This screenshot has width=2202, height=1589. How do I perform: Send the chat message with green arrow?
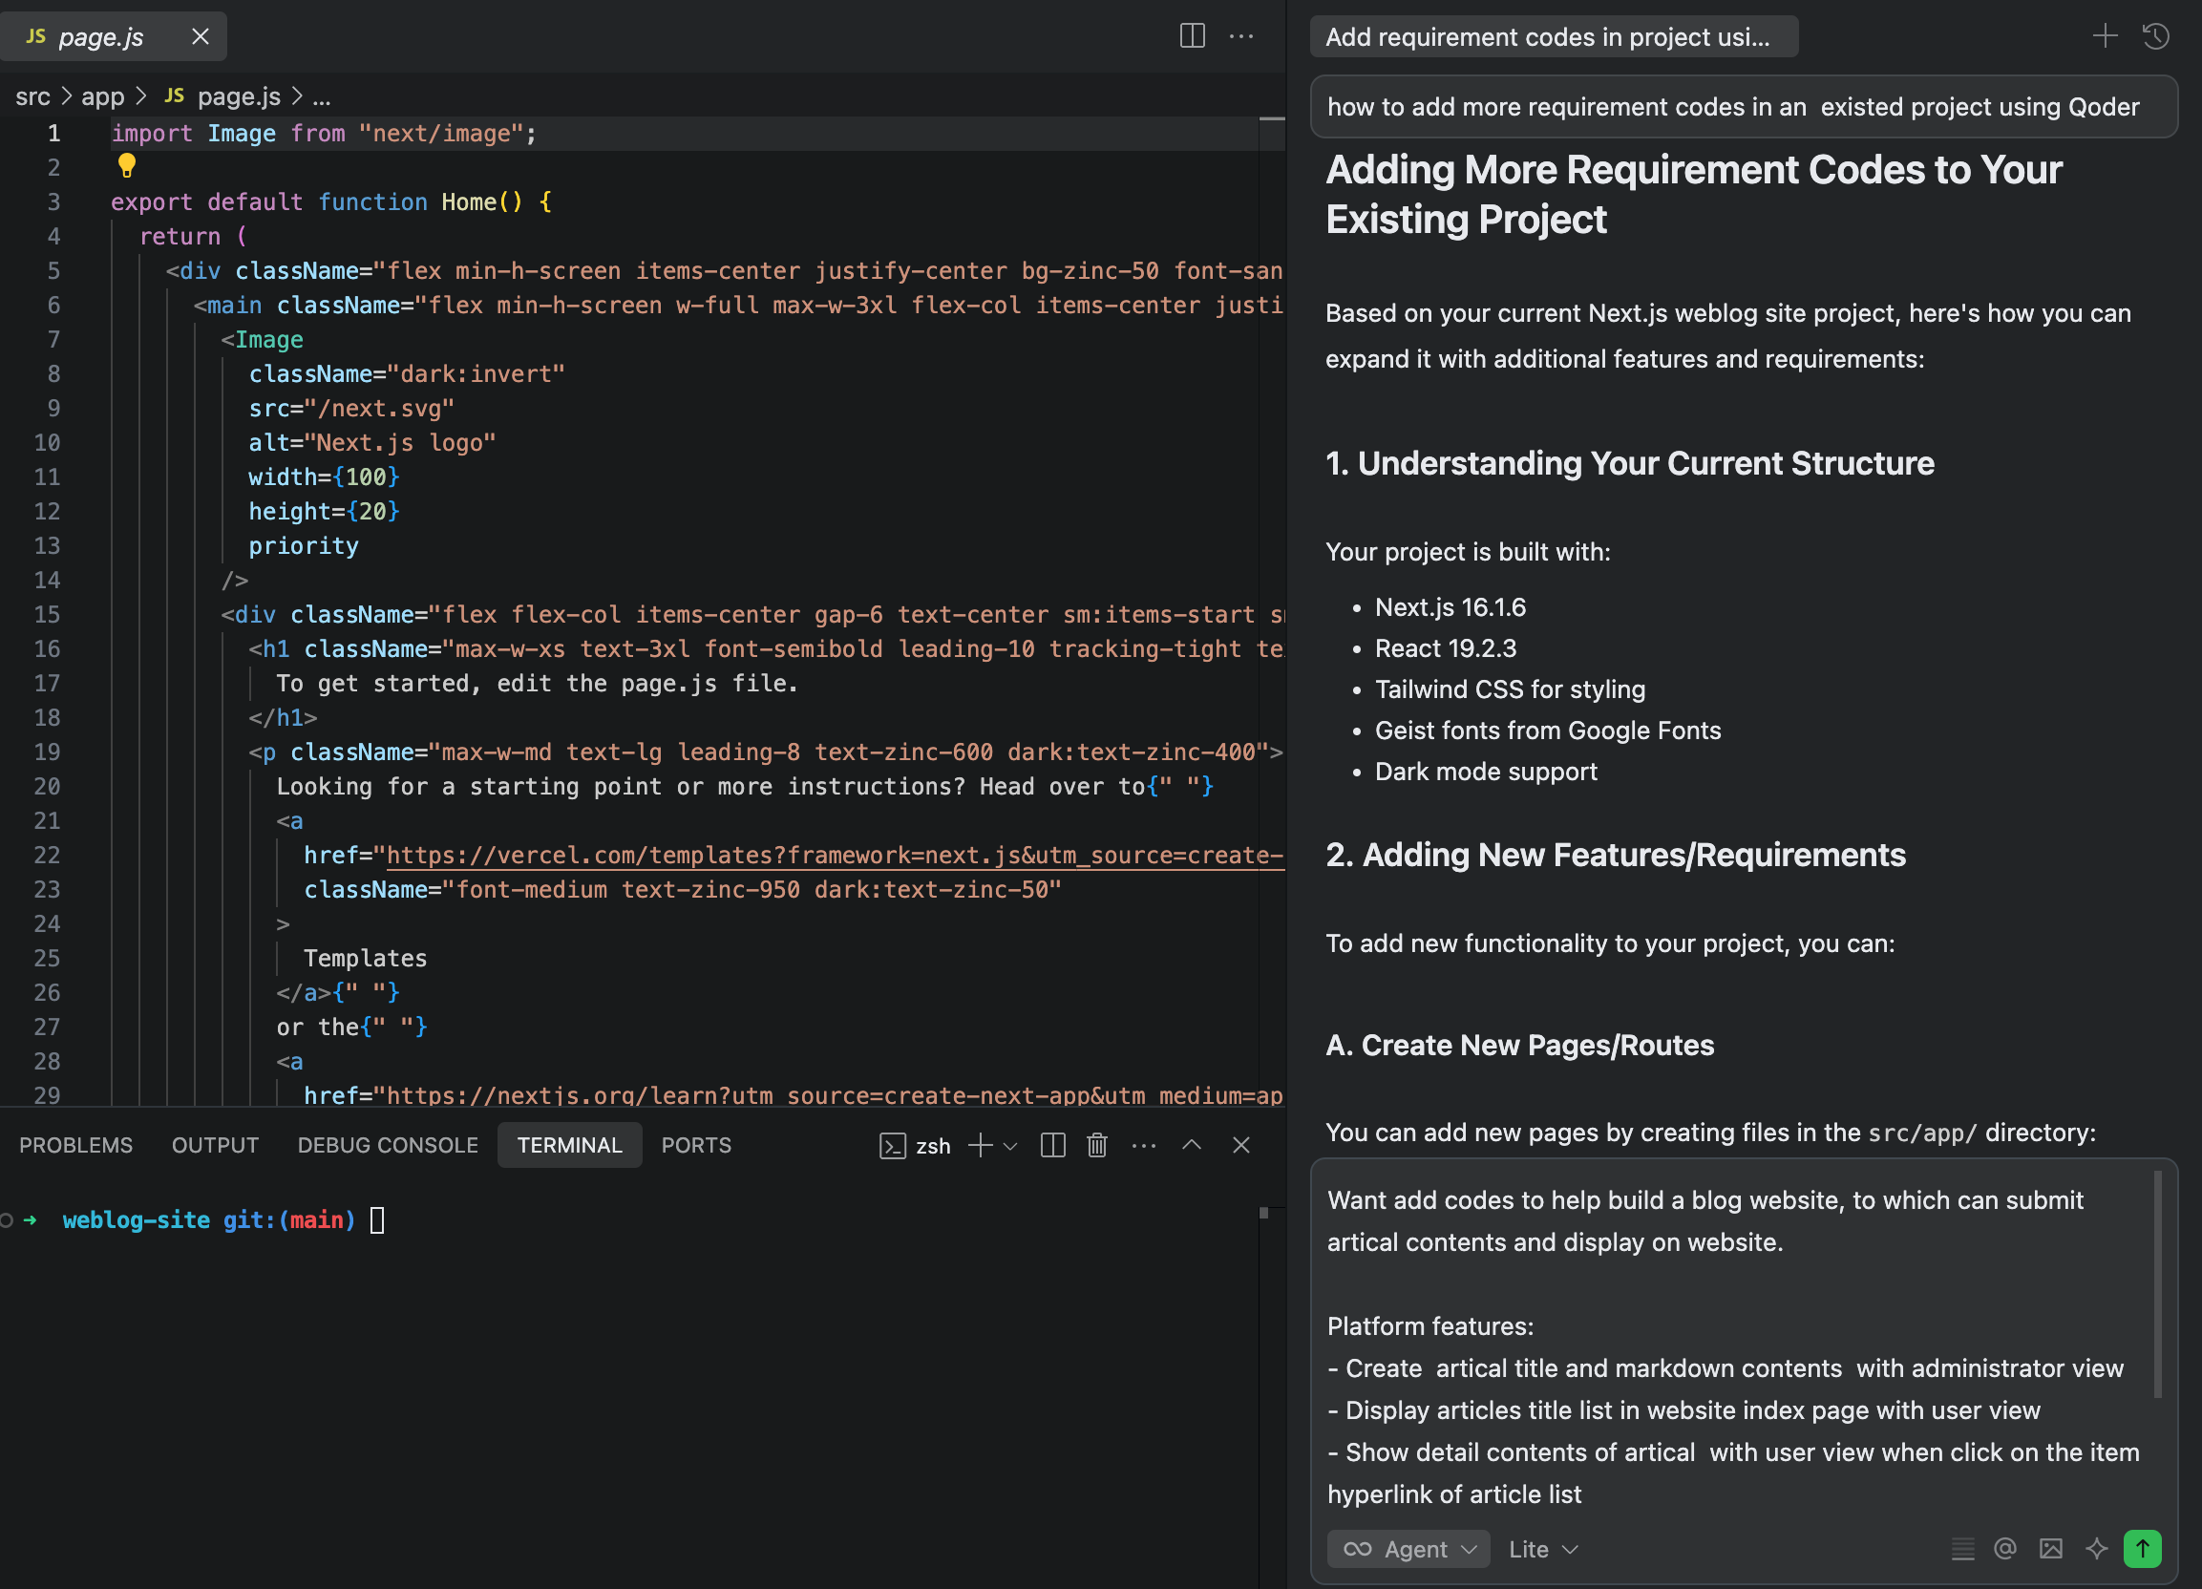click(2142, 1548)
